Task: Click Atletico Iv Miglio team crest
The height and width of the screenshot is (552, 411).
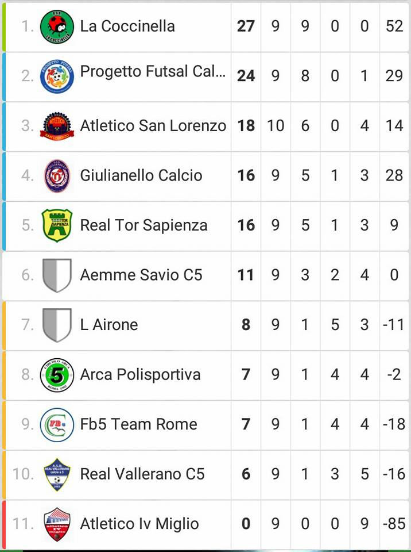Action: tap(57, 524)
